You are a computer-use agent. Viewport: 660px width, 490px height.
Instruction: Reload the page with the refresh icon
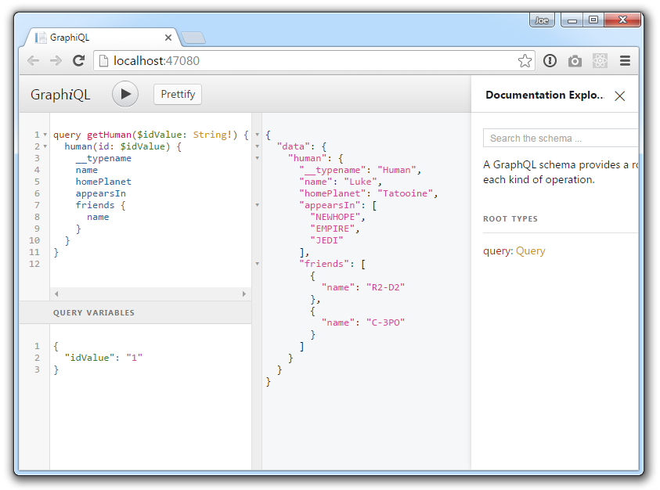[79, 61]
